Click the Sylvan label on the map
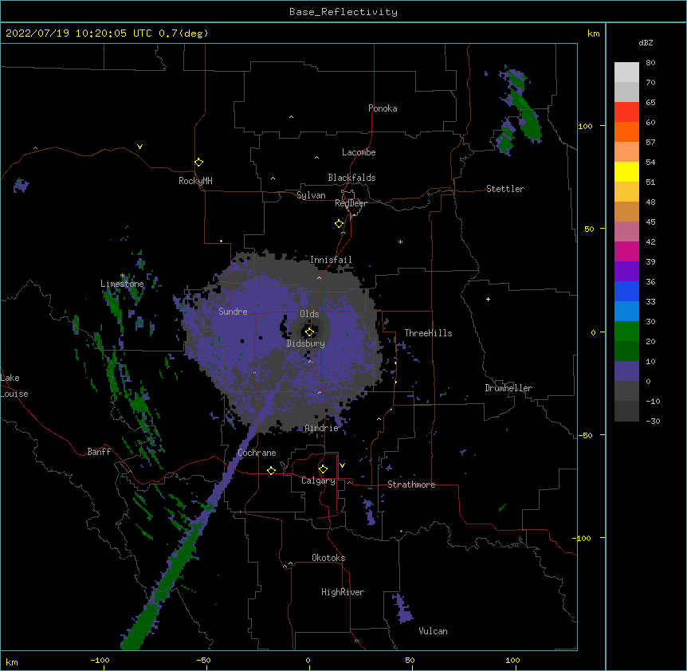The height and width of the screenshot is (671, 687). click(311, 195)
